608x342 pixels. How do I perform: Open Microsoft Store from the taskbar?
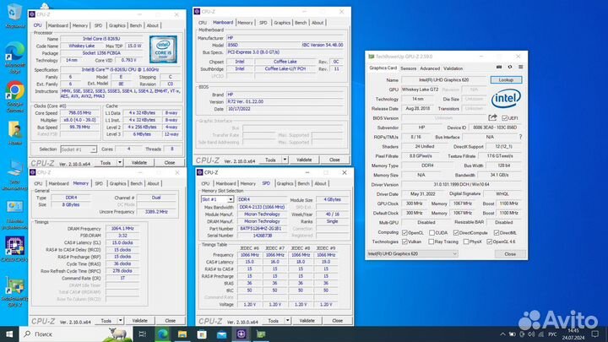pyautogui.click(x=202, y=334)
